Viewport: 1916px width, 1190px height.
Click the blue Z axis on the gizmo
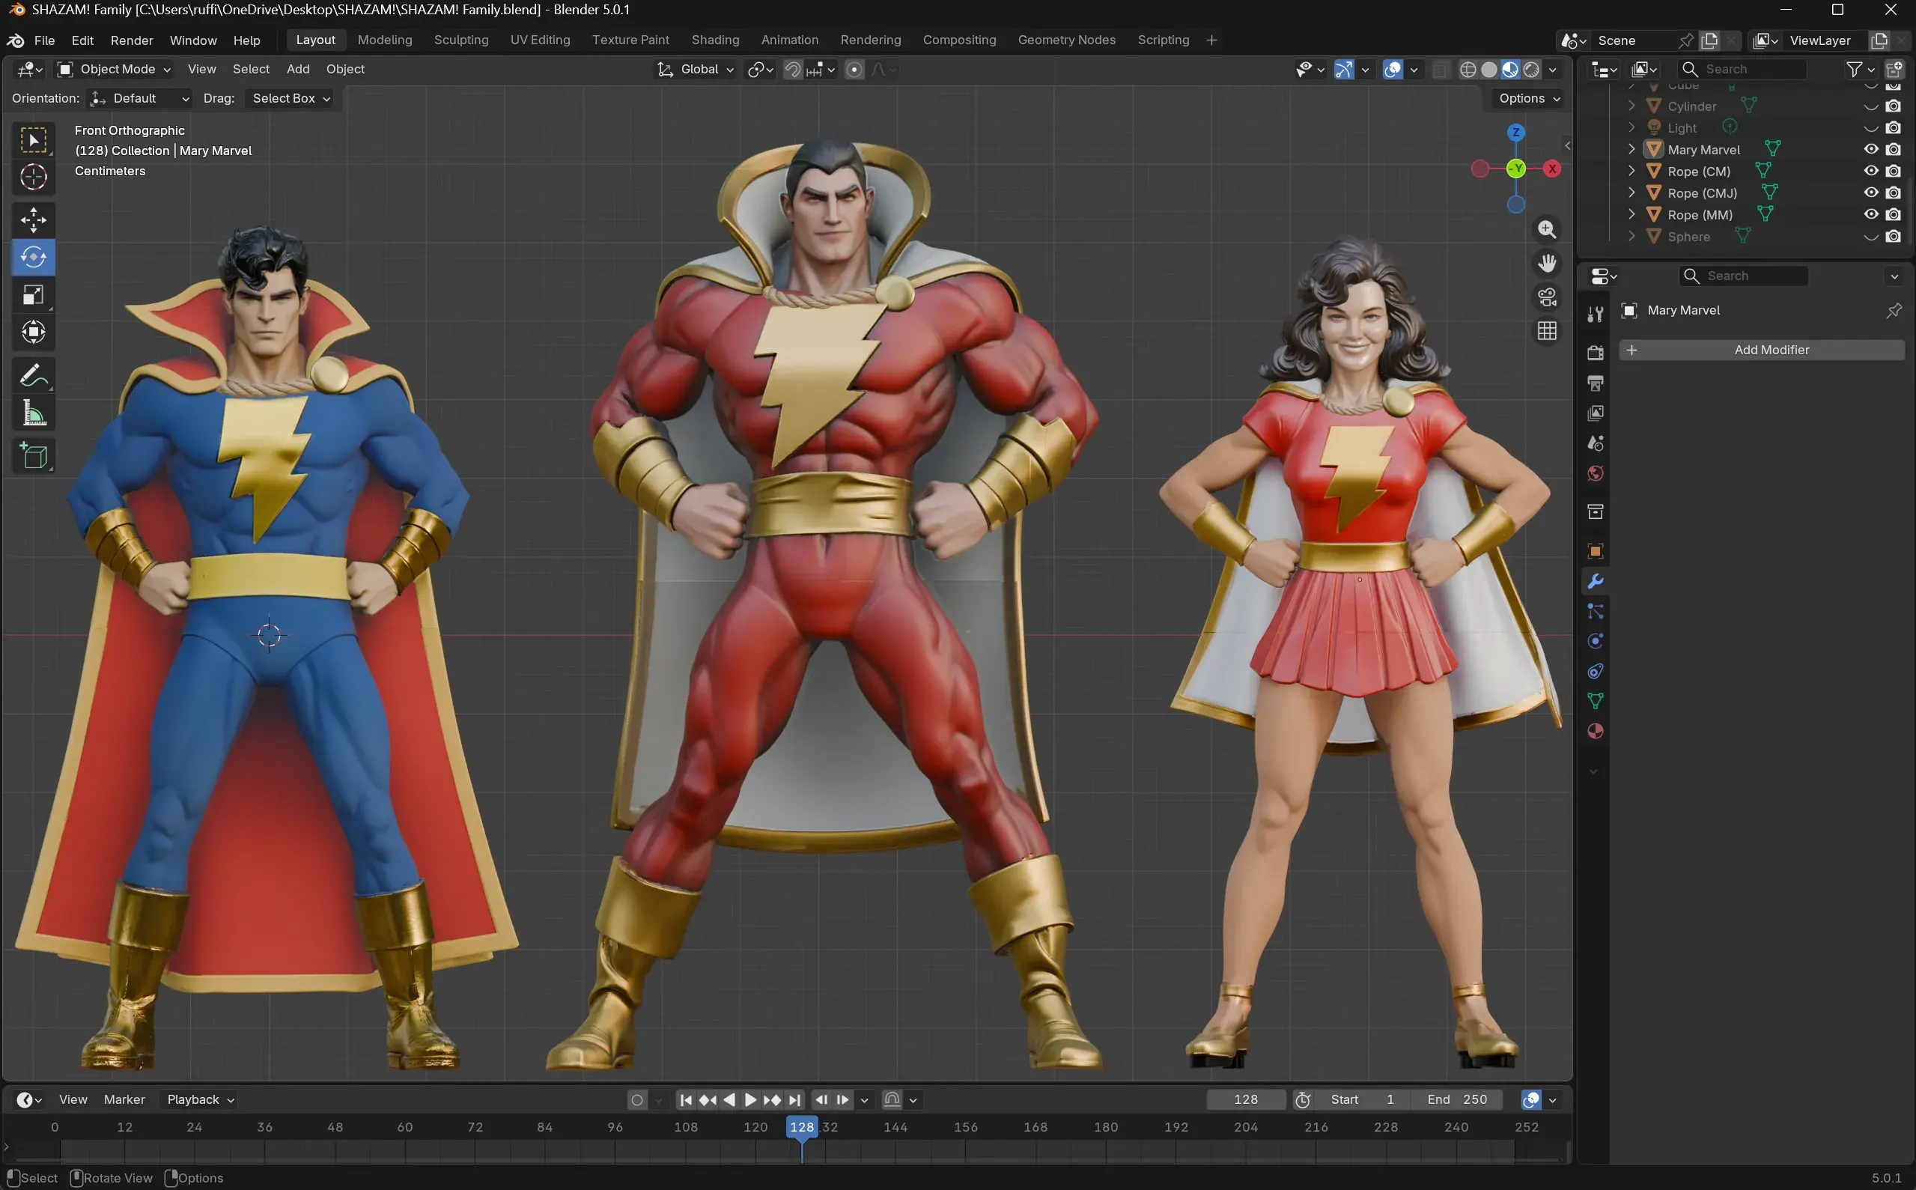coord(1515,133)
